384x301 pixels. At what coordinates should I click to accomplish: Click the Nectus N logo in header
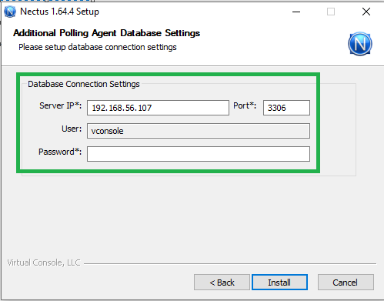point(360,44)
